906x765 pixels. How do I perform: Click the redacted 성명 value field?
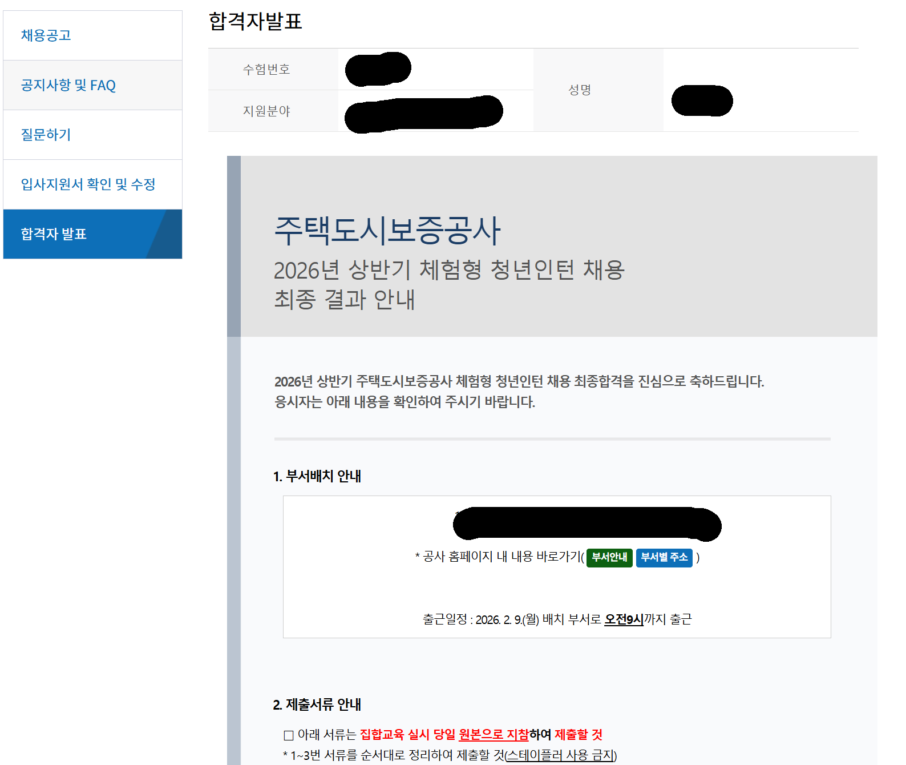(702, 101)
